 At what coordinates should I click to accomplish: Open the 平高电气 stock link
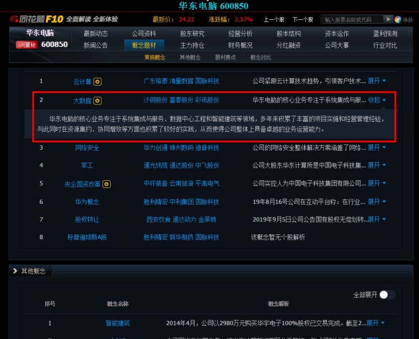pos(207,184)
